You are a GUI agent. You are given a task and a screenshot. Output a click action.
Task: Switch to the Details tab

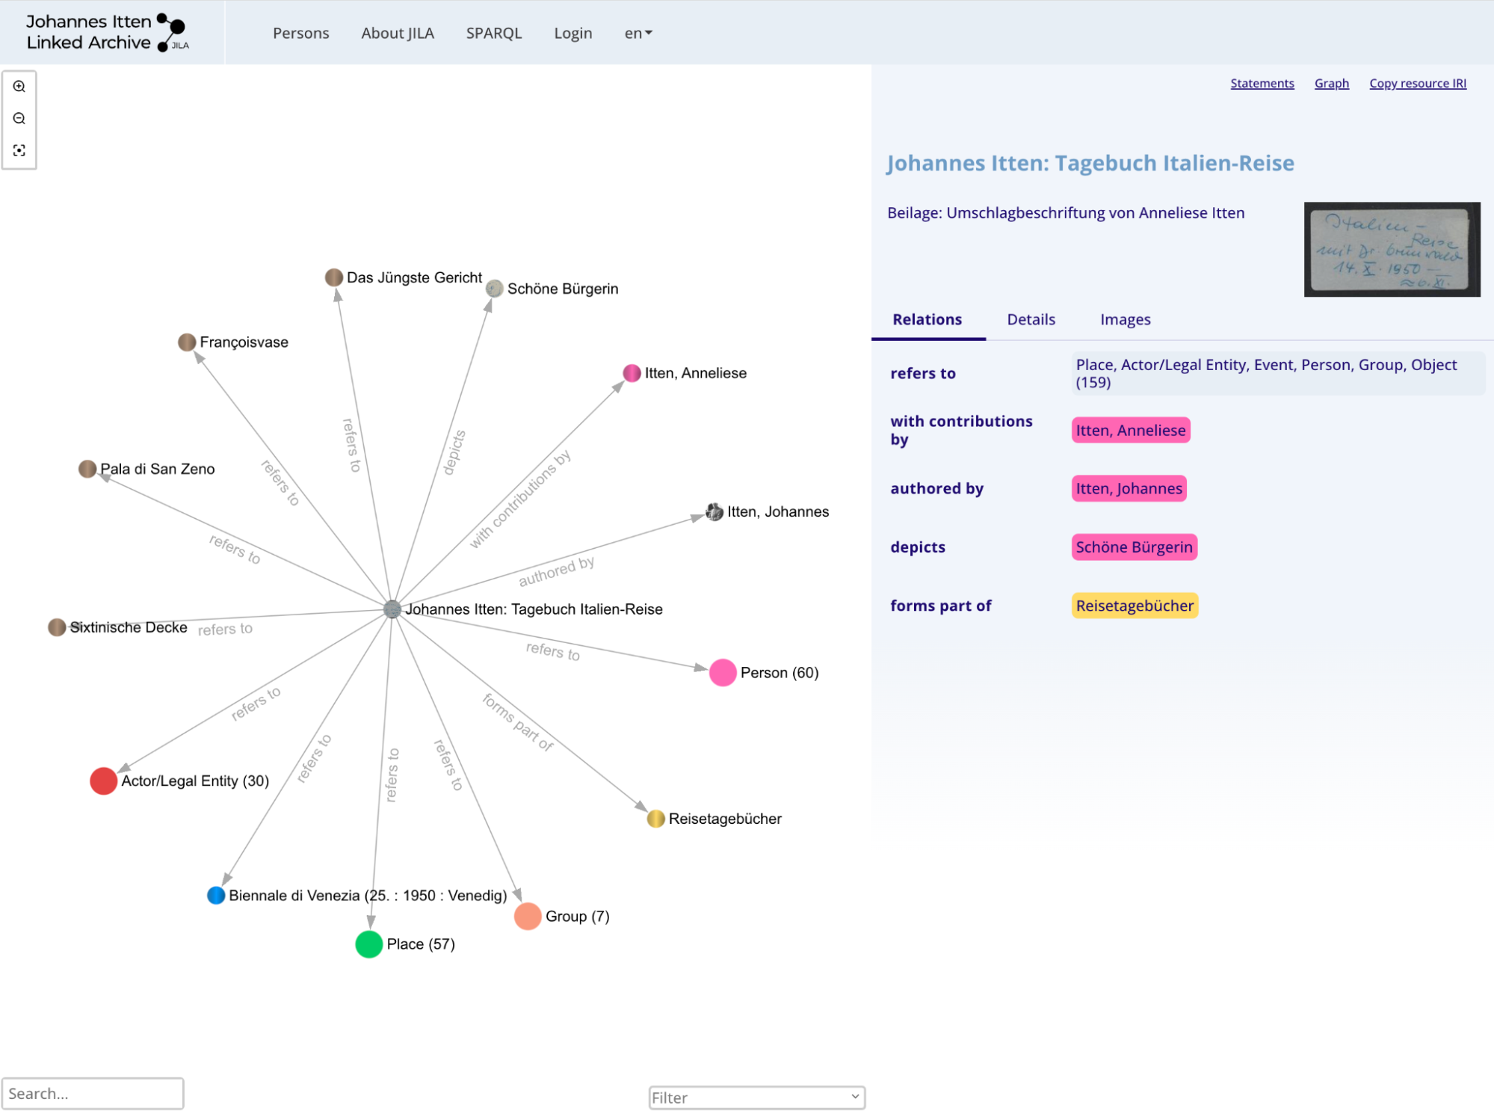pos(1031,319)
